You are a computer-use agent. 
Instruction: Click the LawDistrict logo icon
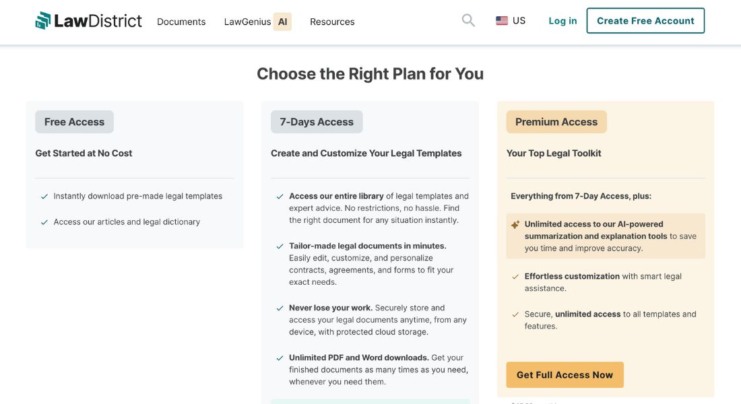click(x=43, y=21)
